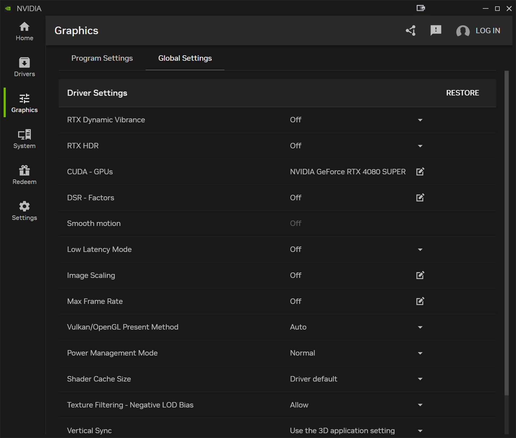Viewport: 516px width, 438px height.
Task: Click the 'Graphics' page title
Action: point(76,31)
